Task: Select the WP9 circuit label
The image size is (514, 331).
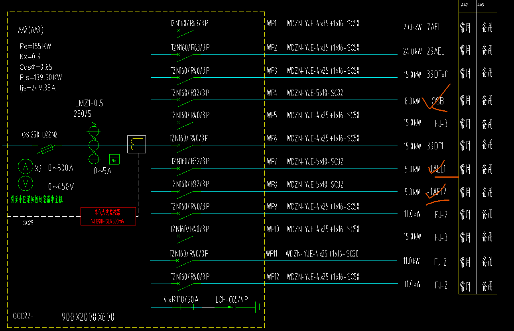Action: tap(272, 207)
